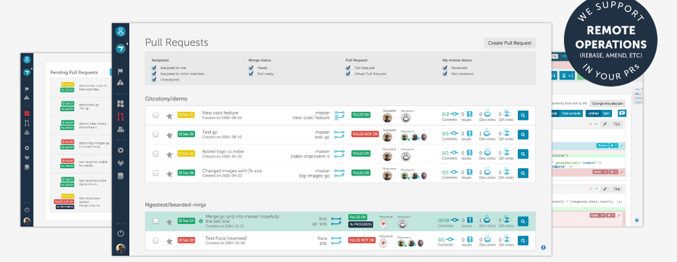This screenshot has width=677, height=262.
Task: Star the Added logo to index pull request
Action: click(x=170, y=154)
